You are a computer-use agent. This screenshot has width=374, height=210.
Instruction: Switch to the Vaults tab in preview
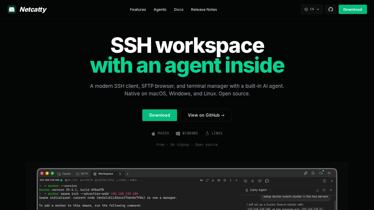click(x=64, y=174)
